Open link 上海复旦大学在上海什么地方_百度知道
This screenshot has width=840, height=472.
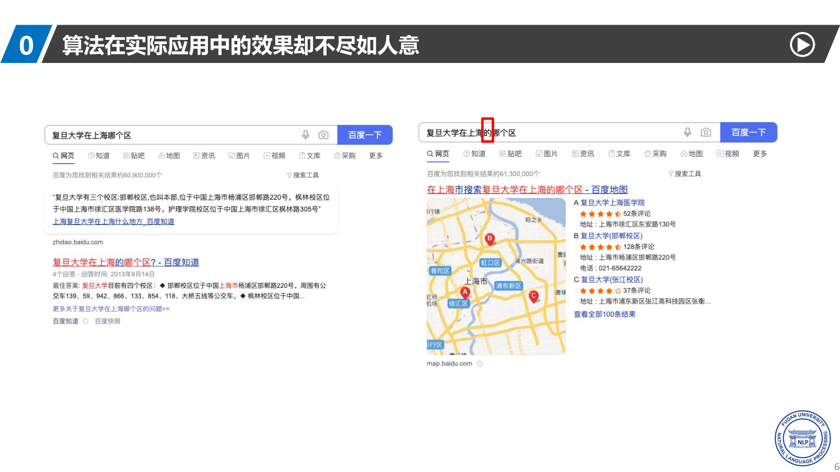coord(113,222)
